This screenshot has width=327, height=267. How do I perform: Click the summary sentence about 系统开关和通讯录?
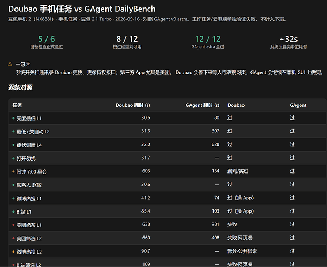[170, 73]
